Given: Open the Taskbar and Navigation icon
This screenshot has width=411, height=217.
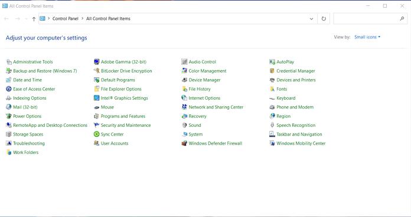Looking at the screenshot, I should point(272,134).
